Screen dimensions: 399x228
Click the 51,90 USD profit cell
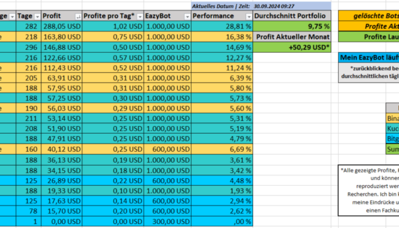[62, 129]
